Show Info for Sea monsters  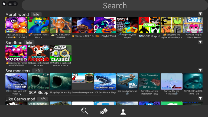click(x=37, y=71)
